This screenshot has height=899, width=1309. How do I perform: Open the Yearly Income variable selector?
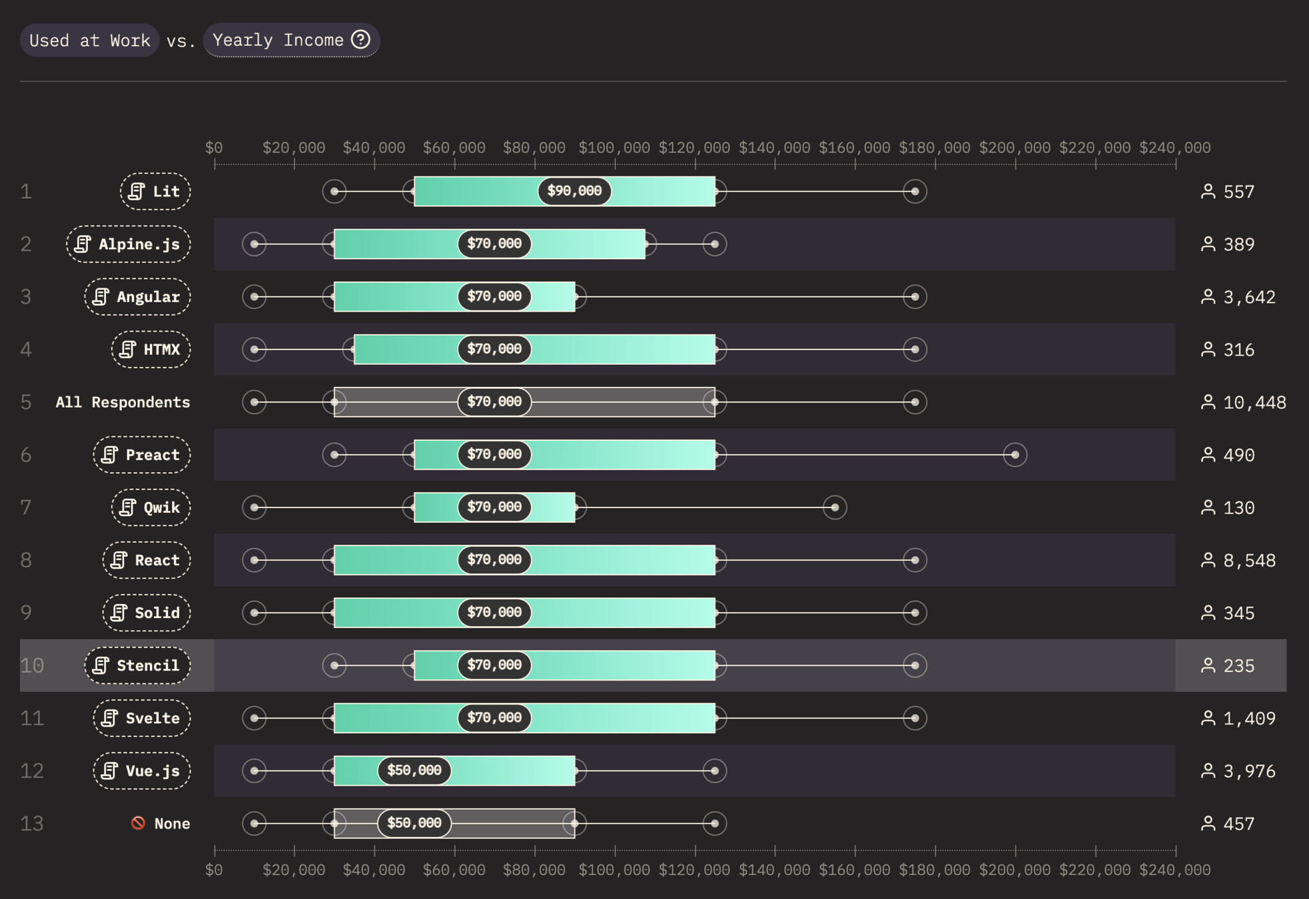280,41
